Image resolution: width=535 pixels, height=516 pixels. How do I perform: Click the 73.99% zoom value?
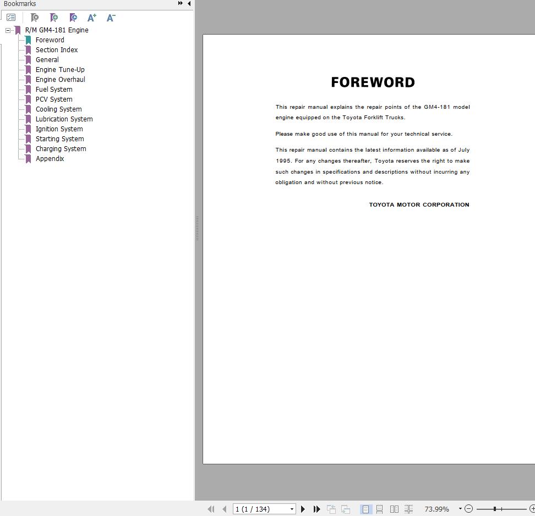coord(436,509)
